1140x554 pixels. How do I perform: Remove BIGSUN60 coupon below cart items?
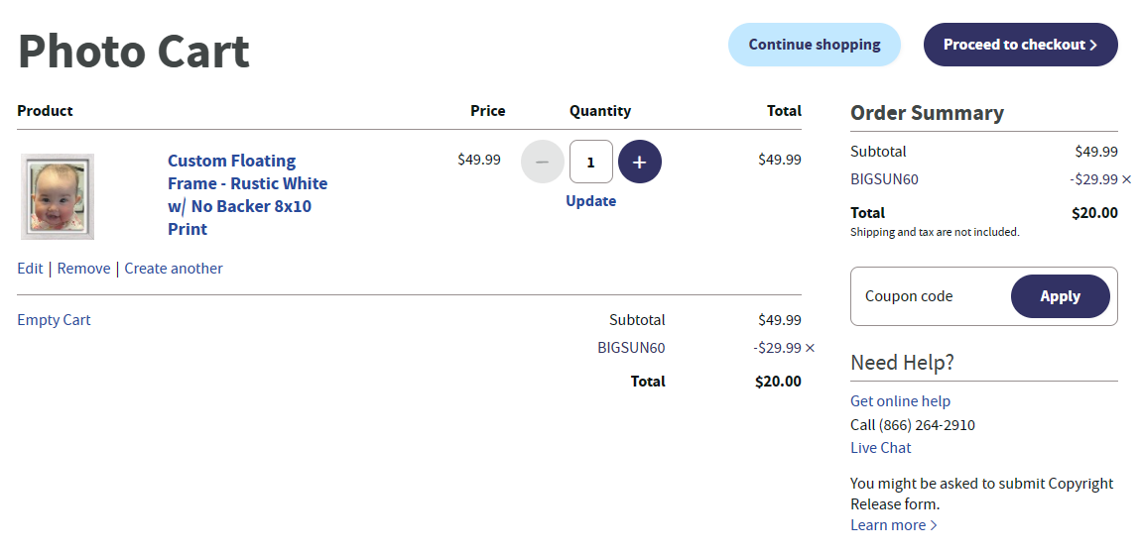tap(810, 348)
